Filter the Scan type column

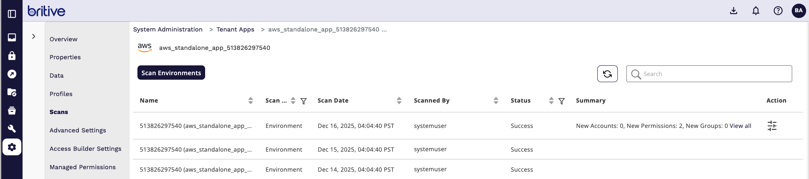tap(304, 101)
